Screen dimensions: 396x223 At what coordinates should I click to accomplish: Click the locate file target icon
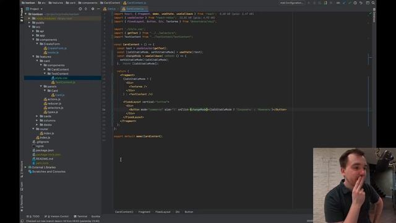[80, 9]
